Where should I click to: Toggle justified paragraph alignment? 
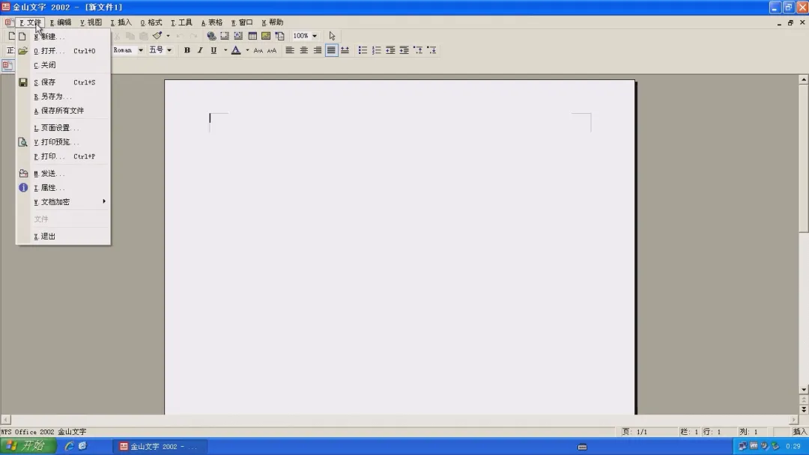tap(331, 50)
